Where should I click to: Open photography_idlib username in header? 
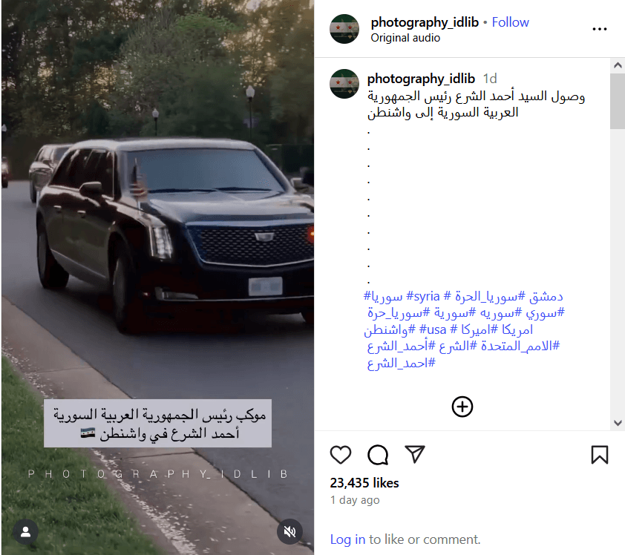(x=425, y=22)
